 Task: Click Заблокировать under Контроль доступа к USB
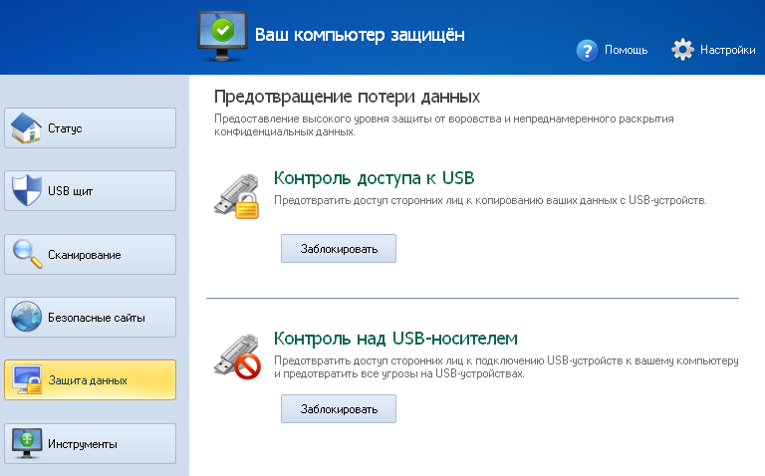coord(339,249)
